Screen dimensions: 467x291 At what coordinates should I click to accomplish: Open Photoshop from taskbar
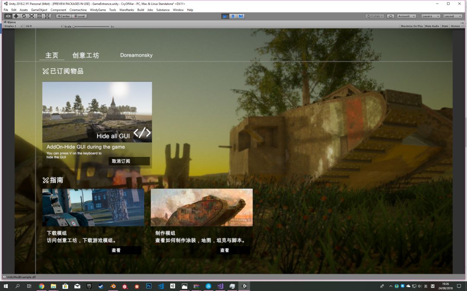pos(149,286)
